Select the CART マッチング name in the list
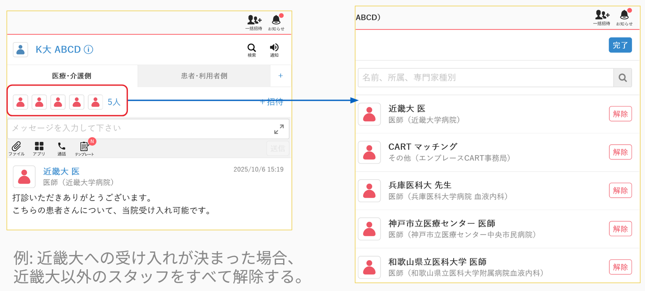The width and height of the screenshot is (645, 291). [423, 147]
